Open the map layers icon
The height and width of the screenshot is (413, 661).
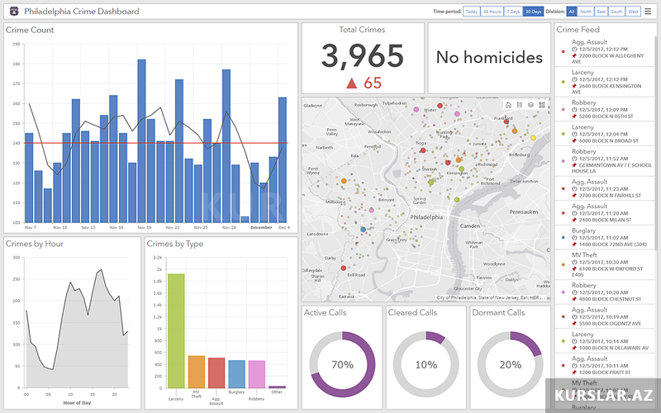click(530, 105)
